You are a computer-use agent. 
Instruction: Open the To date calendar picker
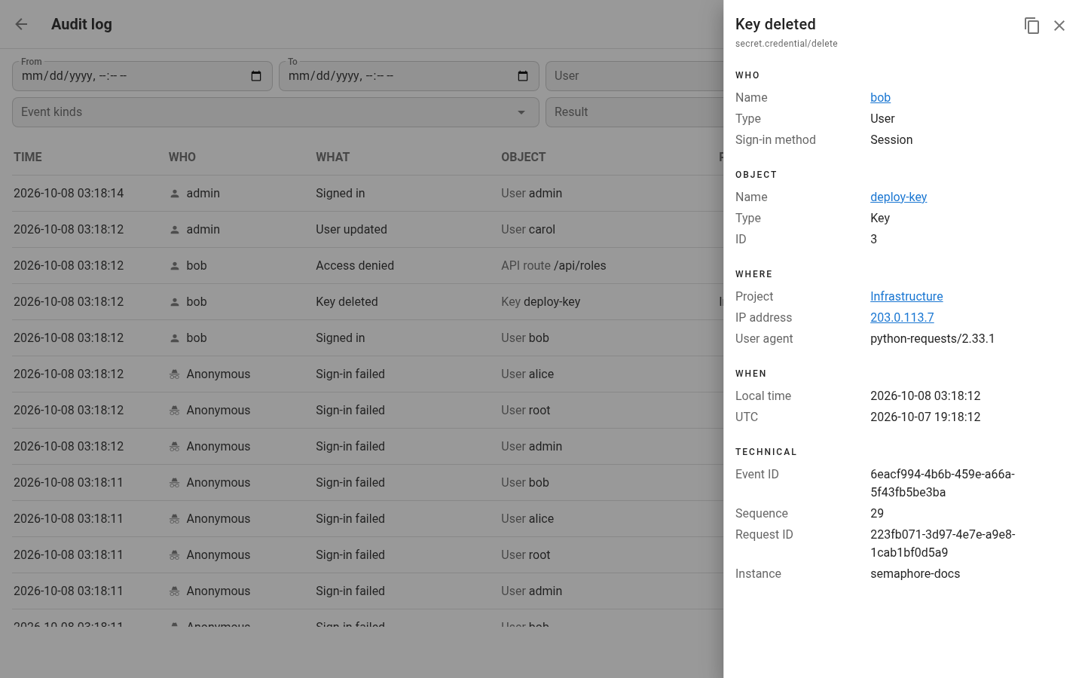pos(523,76)
